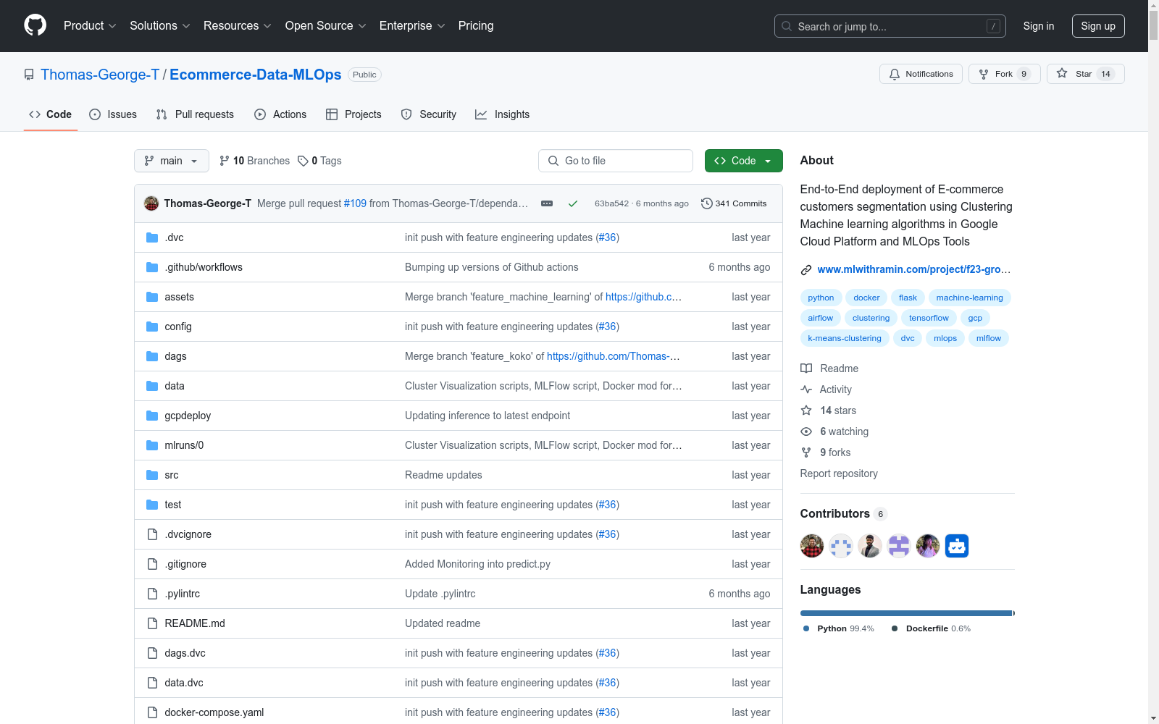
Task: Click the k-means-clustering topic tag
Action: 845,338
